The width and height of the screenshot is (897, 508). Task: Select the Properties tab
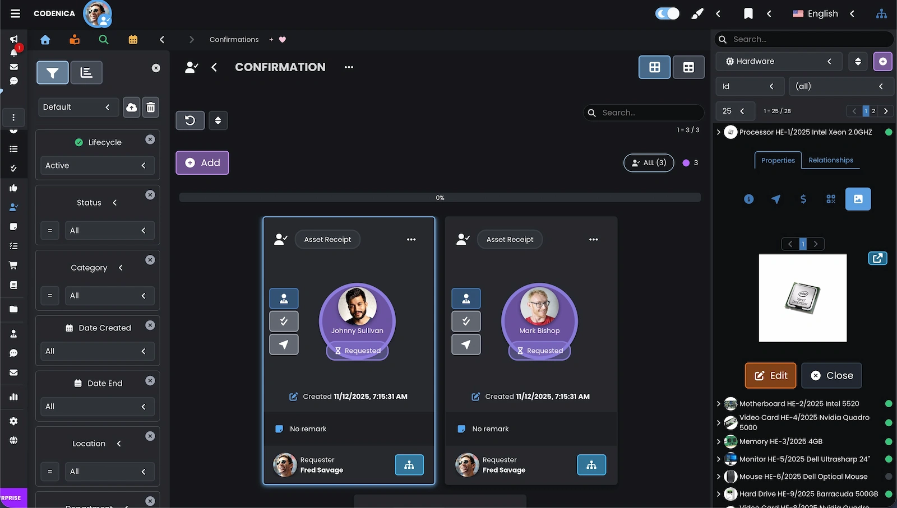(778, 161)
